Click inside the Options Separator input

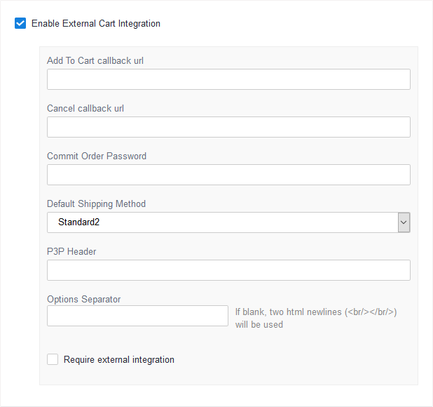point(137,316)
